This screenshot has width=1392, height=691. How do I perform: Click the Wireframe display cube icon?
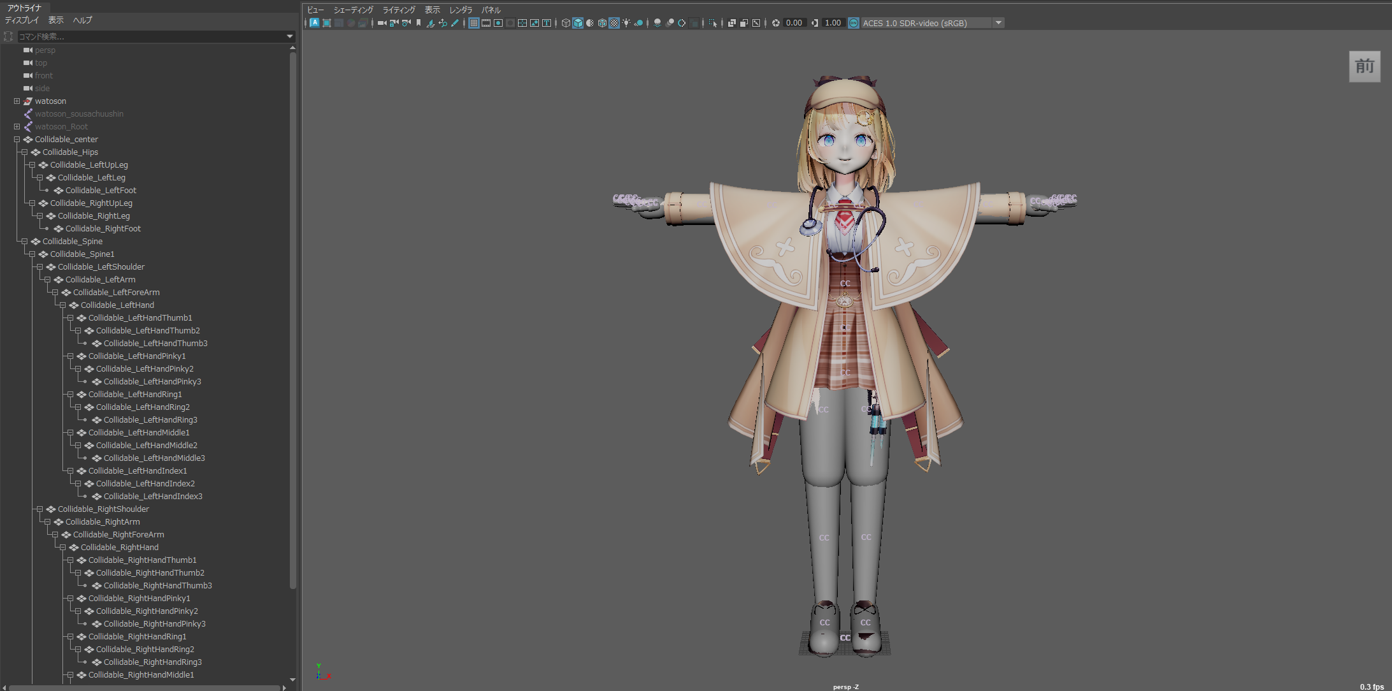coord(566,23)
